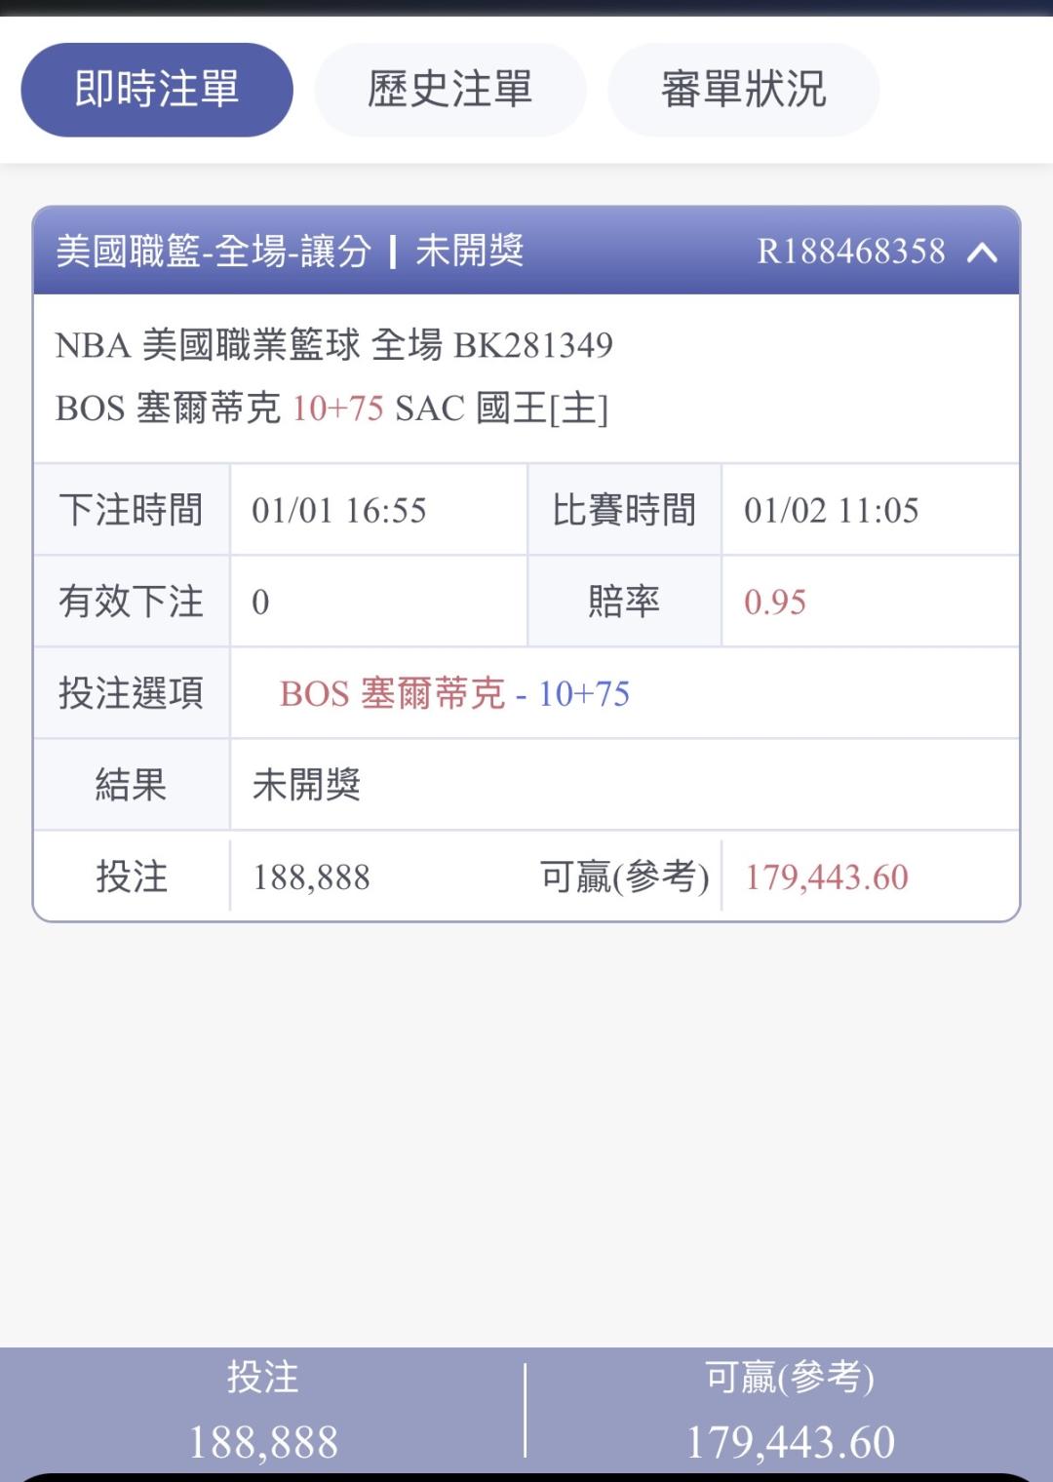Tap the 投注 amount 188,888 inside the card

click(312, 877)
